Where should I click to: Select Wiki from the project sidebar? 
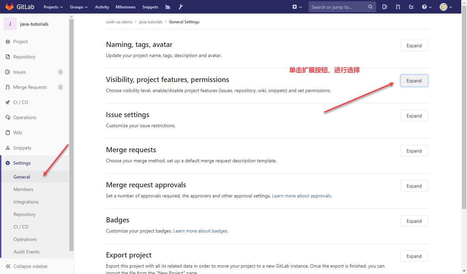click(x=17, y=132)
